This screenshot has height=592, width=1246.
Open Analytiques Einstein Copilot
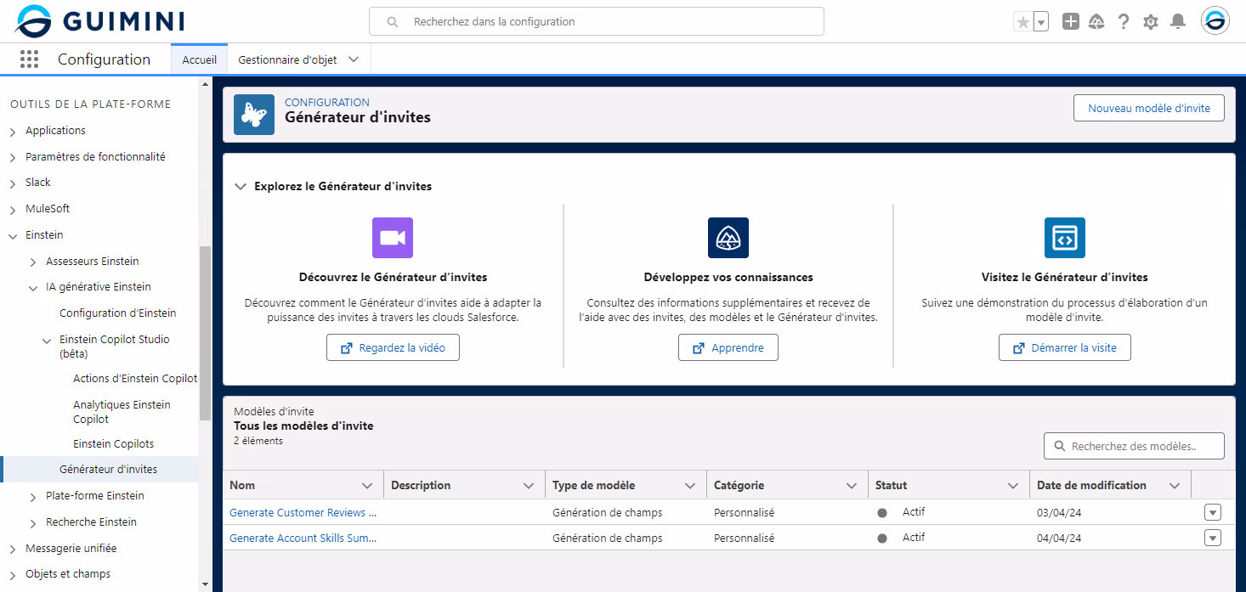[122, 412]
